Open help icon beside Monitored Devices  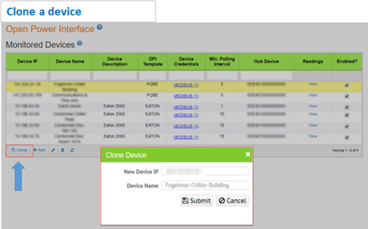tap(80, 43)
